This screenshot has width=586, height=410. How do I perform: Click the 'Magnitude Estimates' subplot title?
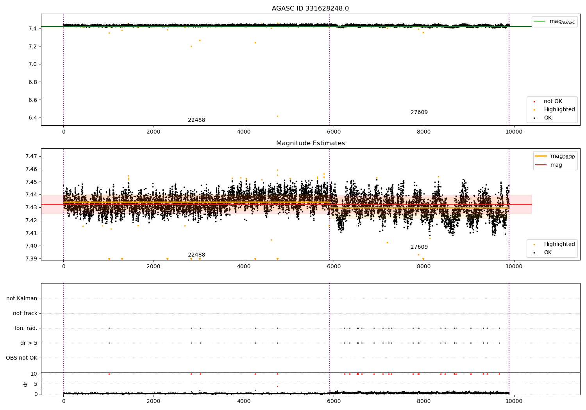click(310, 143)
